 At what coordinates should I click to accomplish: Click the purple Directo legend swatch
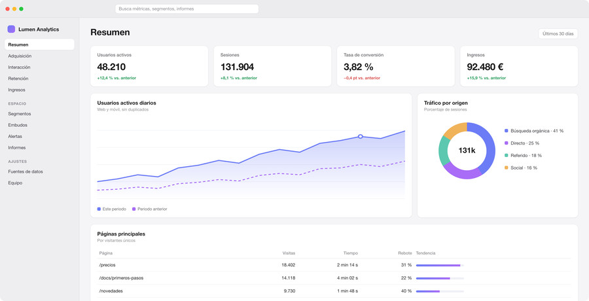click(x=507, y=143)
